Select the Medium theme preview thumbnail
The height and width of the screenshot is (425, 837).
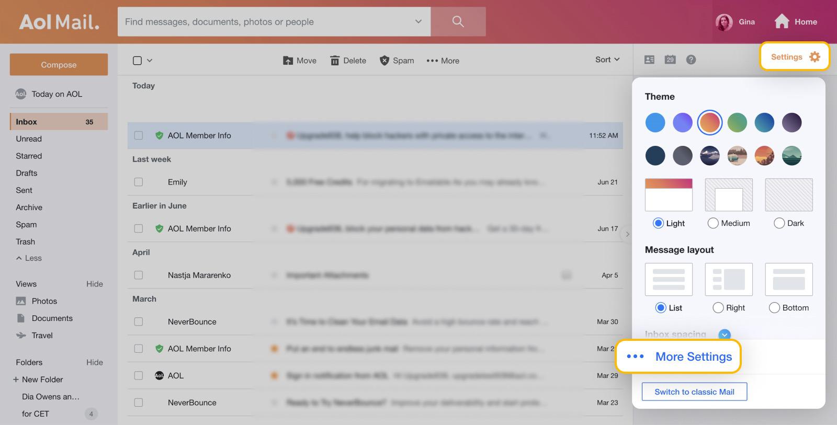click(729, 195)
